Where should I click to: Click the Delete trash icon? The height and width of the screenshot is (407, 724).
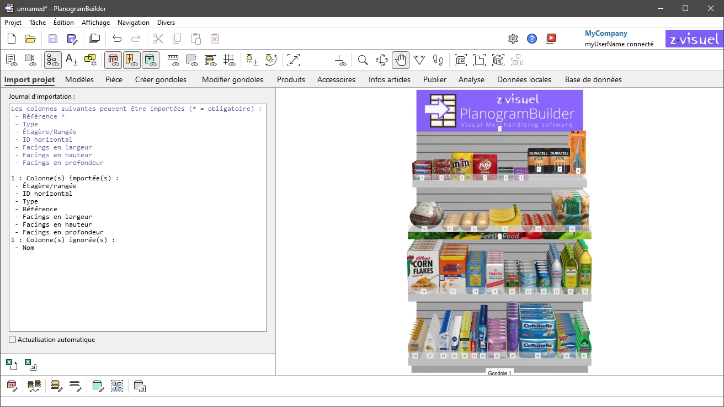pos(215,39)
